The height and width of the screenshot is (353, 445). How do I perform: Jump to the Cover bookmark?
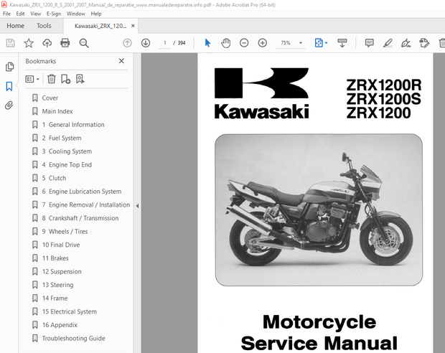pyautogui.click(x=50, y=98)
